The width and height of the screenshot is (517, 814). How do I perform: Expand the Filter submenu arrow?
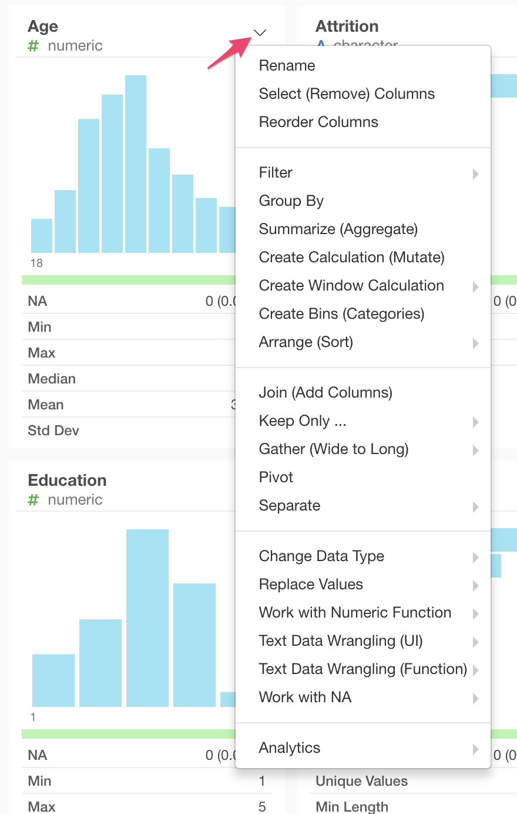click(x=475, y=174)
